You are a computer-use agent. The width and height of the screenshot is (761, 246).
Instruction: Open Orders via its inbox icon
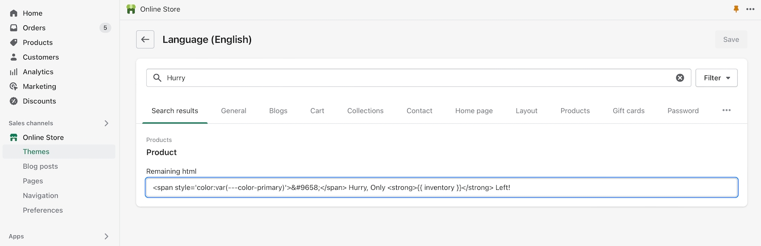(14, 28)
